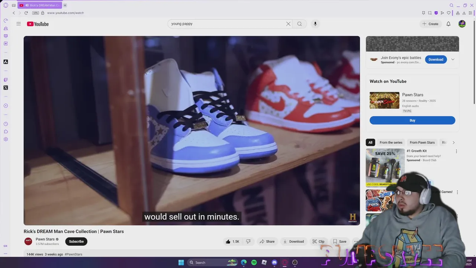The width and height of the screenshot is (476, 268).
Task: Open the Settings gear in the sidebar
Action: [x=6, y=139]
